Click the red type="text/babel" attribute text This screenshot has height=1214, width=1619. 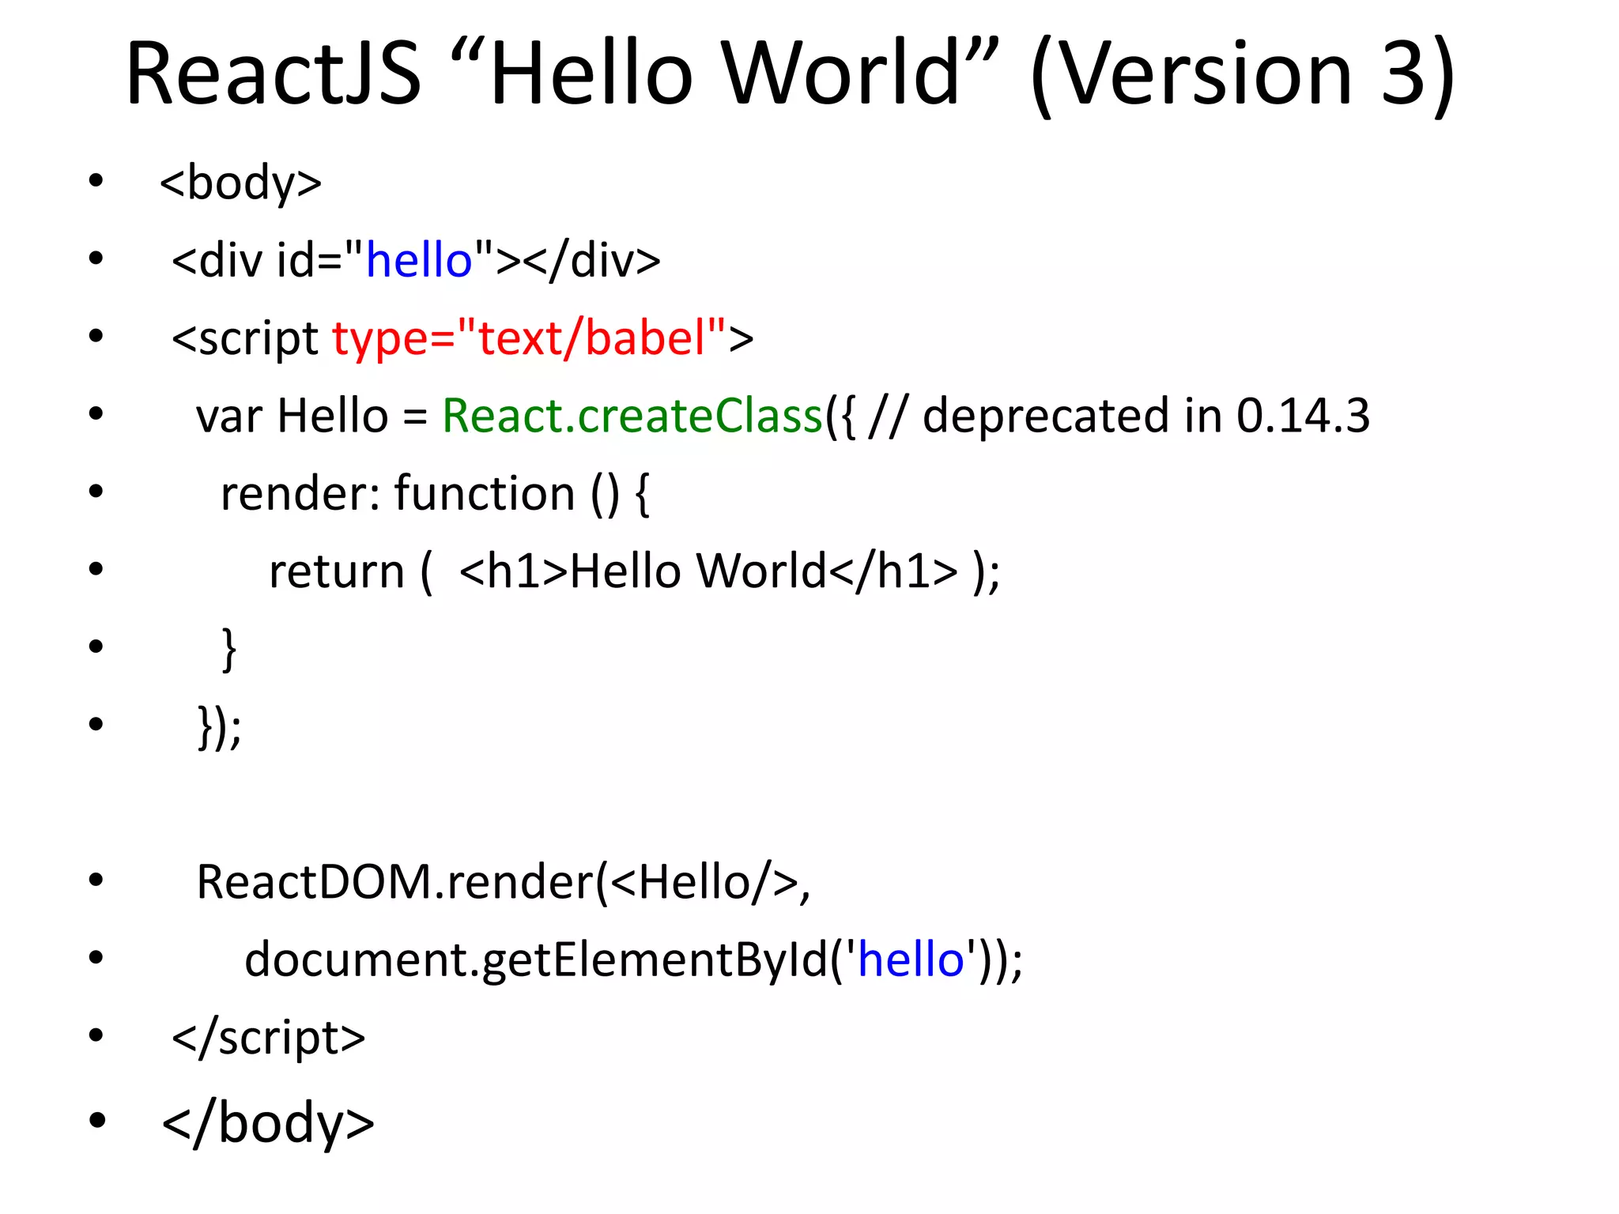(x=529, y=338)
